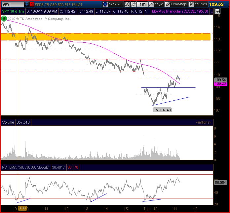This screenshot has width=230, height=213.
Task: Click the 109.52 last price at top right
Action: click(x=216, y=4)
